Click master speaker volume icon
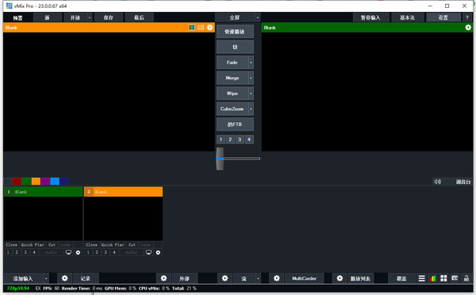This screenshot has width=476, height=295. point(437,182)
